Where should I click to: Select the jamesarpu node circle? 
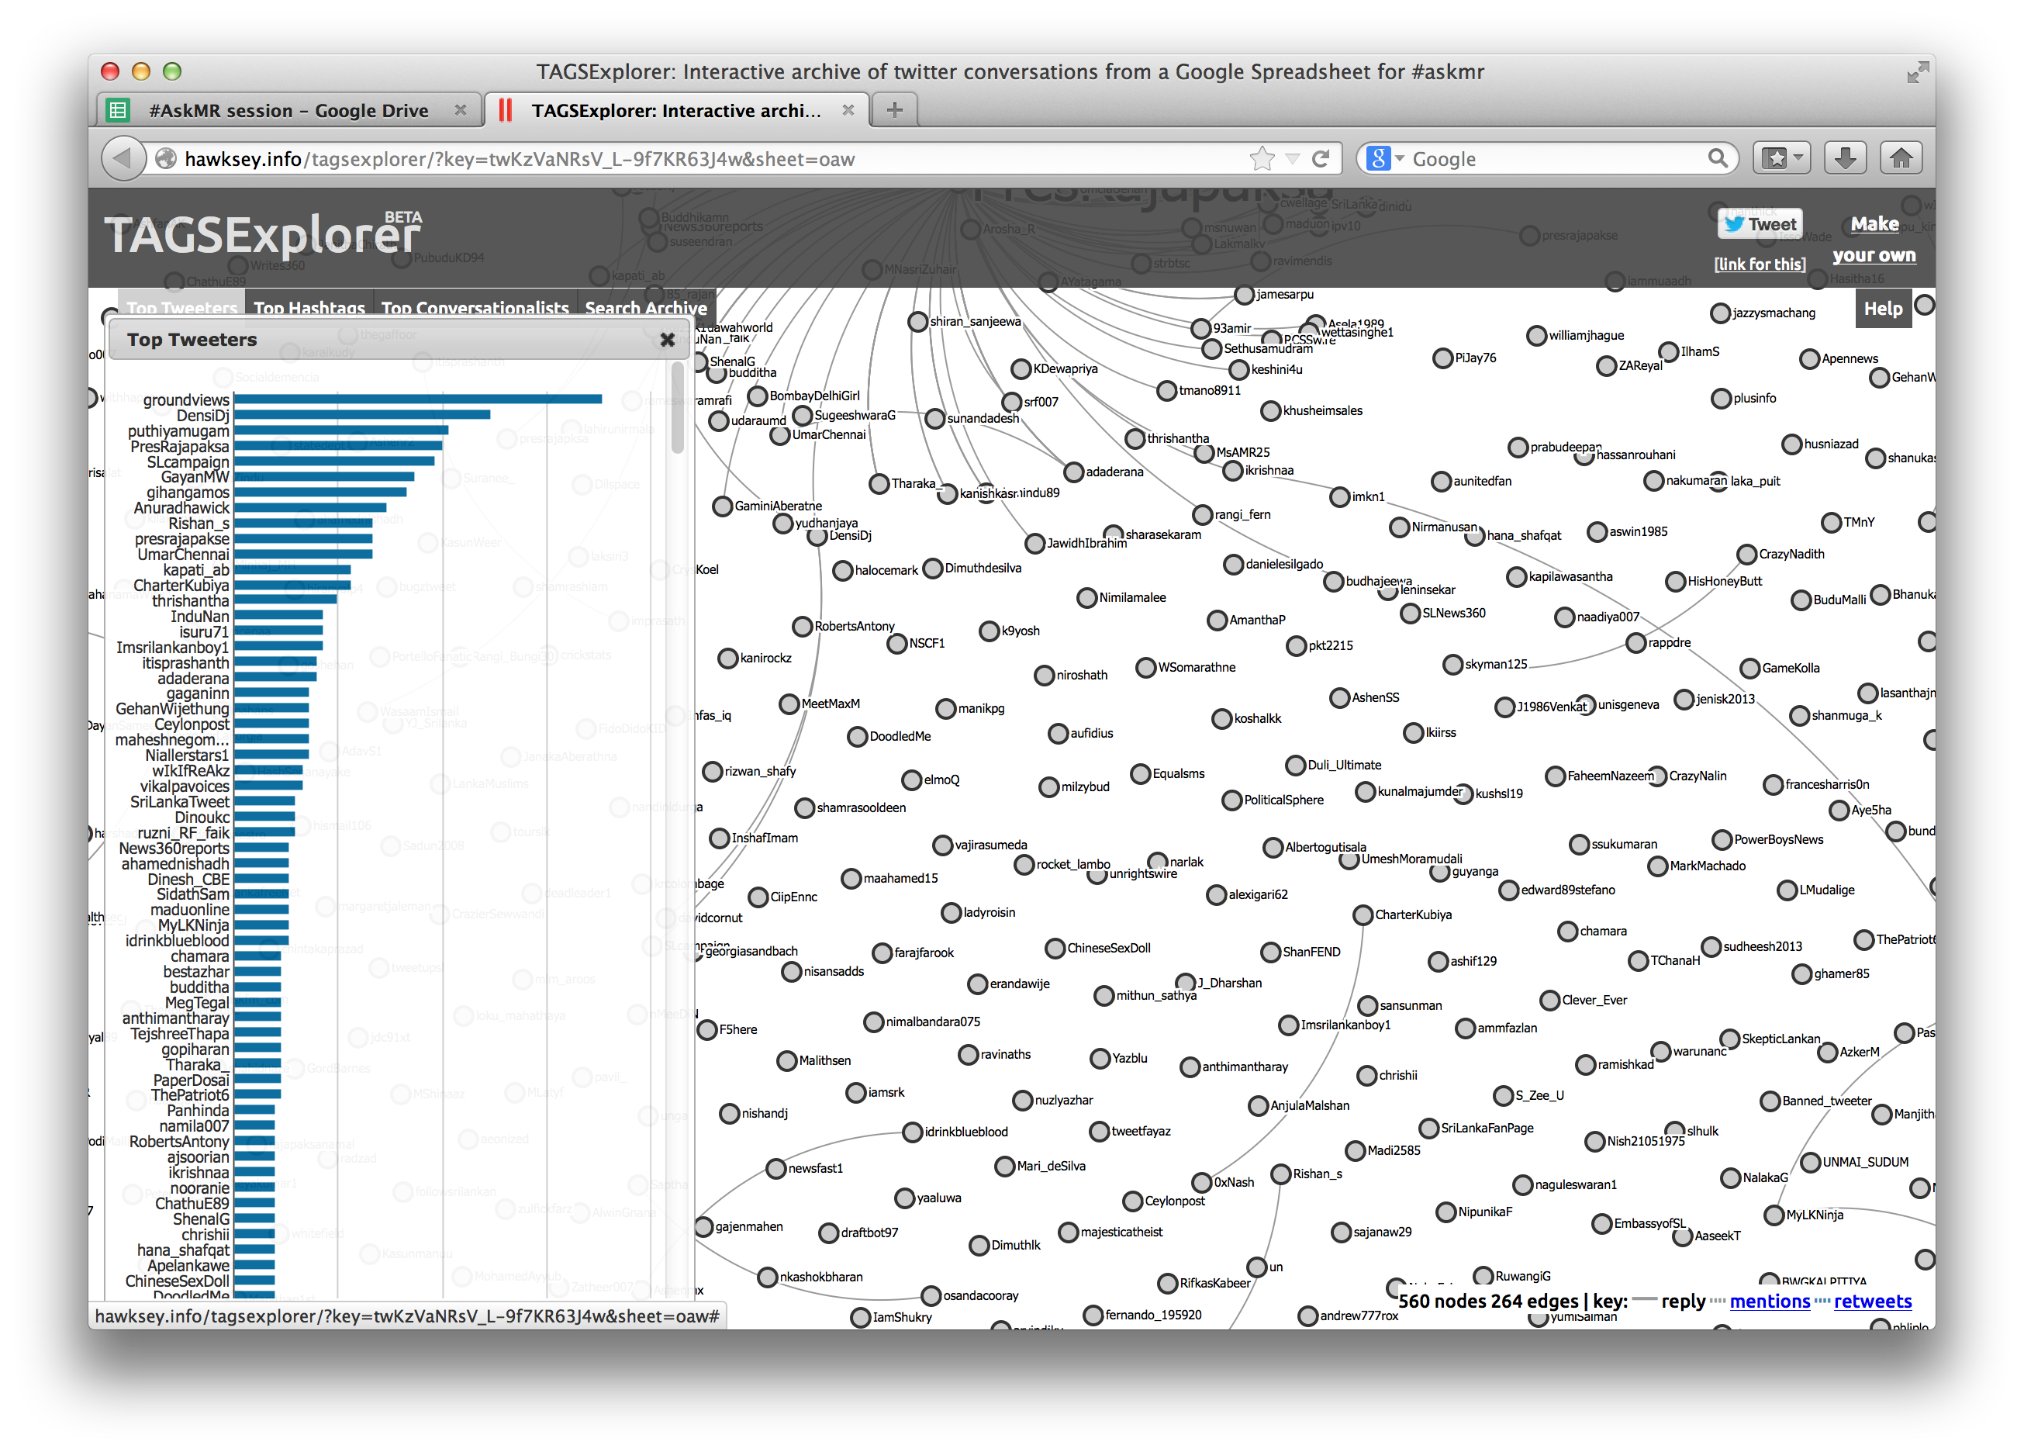(1244, 296)
